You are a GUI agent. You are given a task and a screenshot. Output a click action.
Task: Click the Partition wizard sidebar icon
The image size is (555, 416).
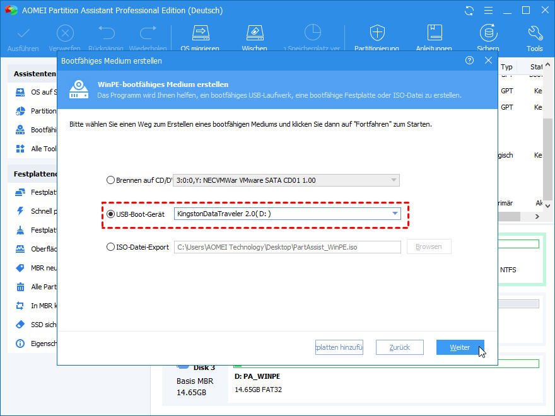tap(20, 111)
